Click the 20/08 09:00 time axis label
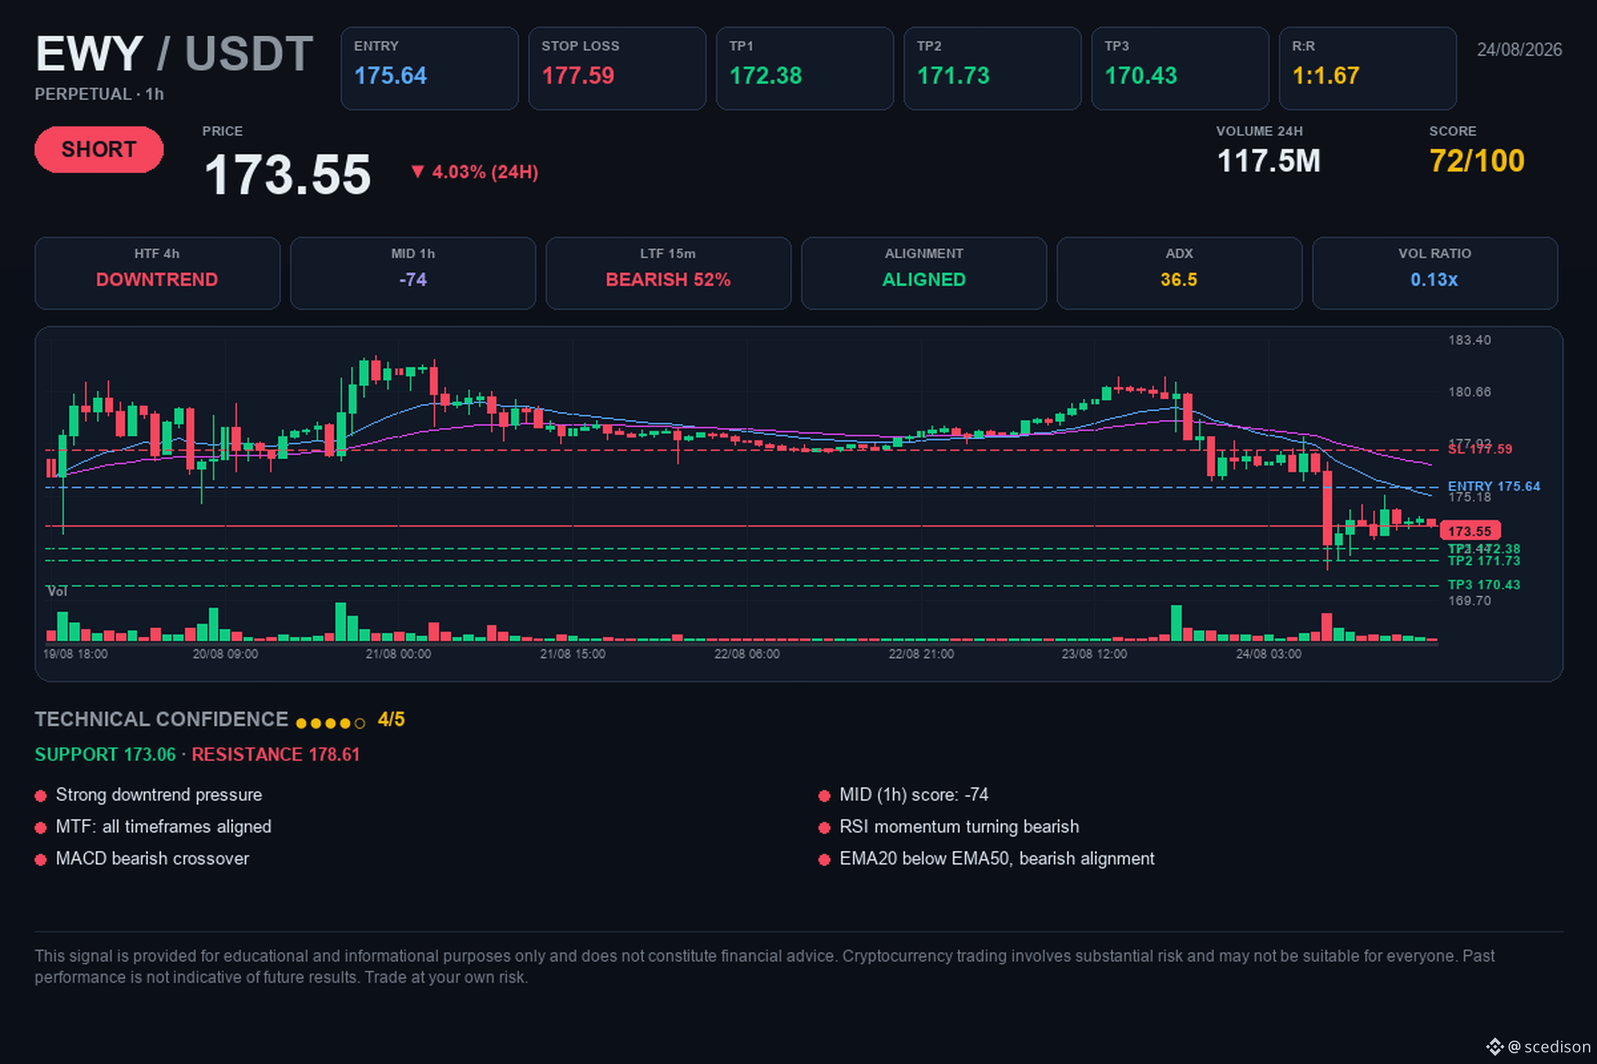The image size is (1597, 1064). [225, 654]
